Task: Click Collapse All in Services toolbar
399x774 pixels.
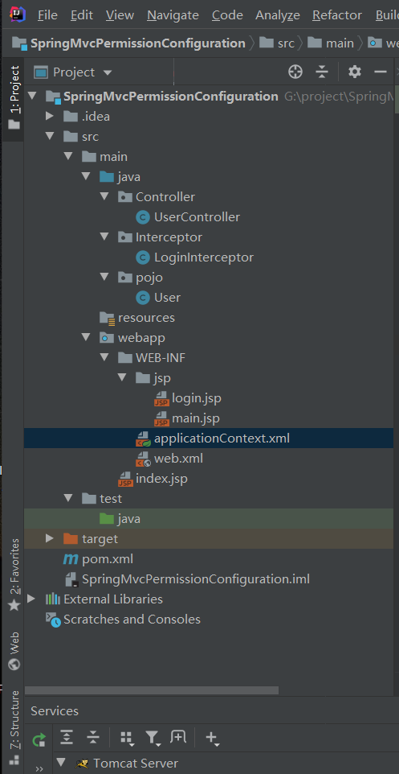Action: (x=92, y=738)
